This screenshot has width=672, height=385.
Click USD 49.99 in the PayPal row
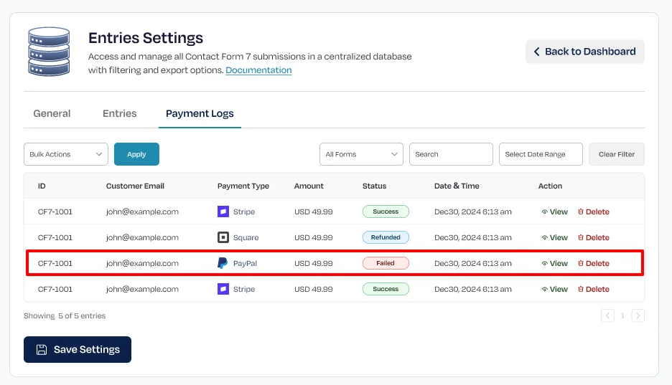313,264
